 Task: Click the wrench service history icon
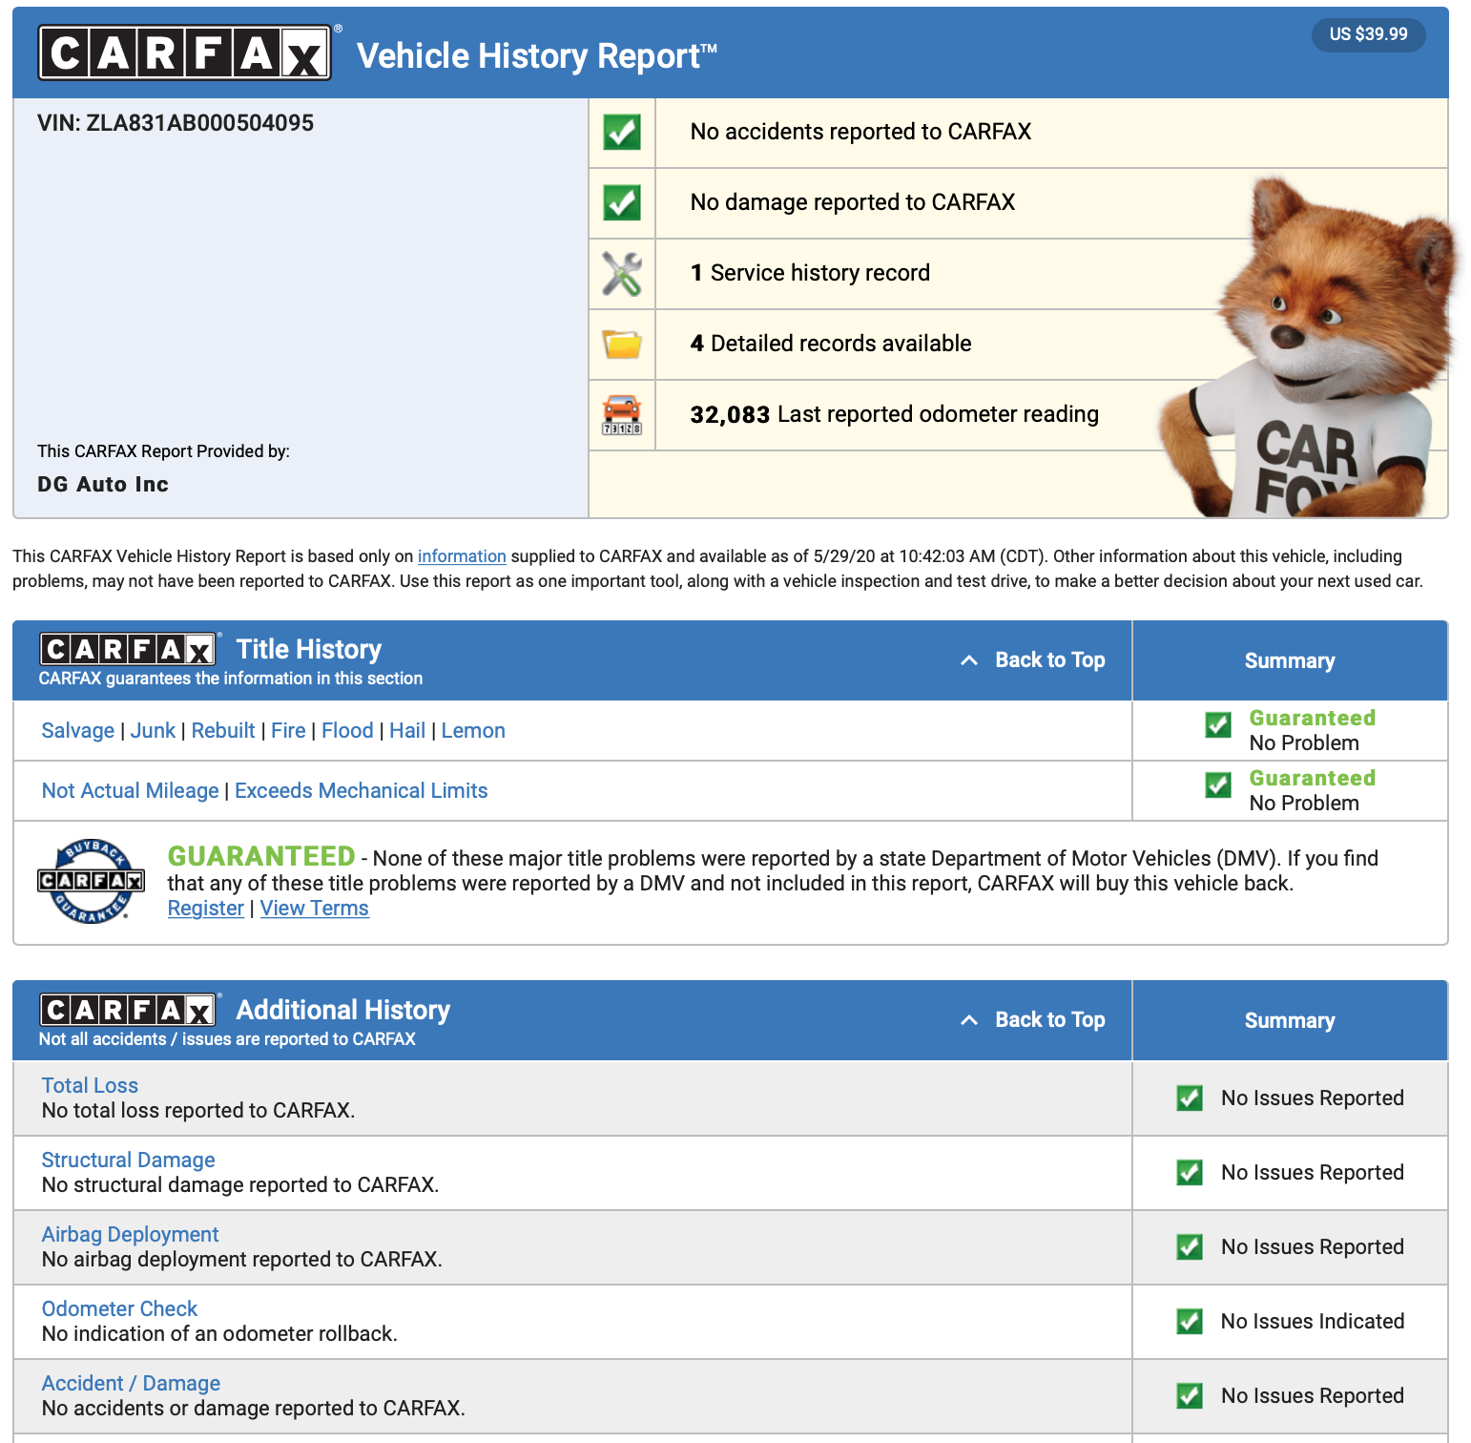(x=622, y=274)
